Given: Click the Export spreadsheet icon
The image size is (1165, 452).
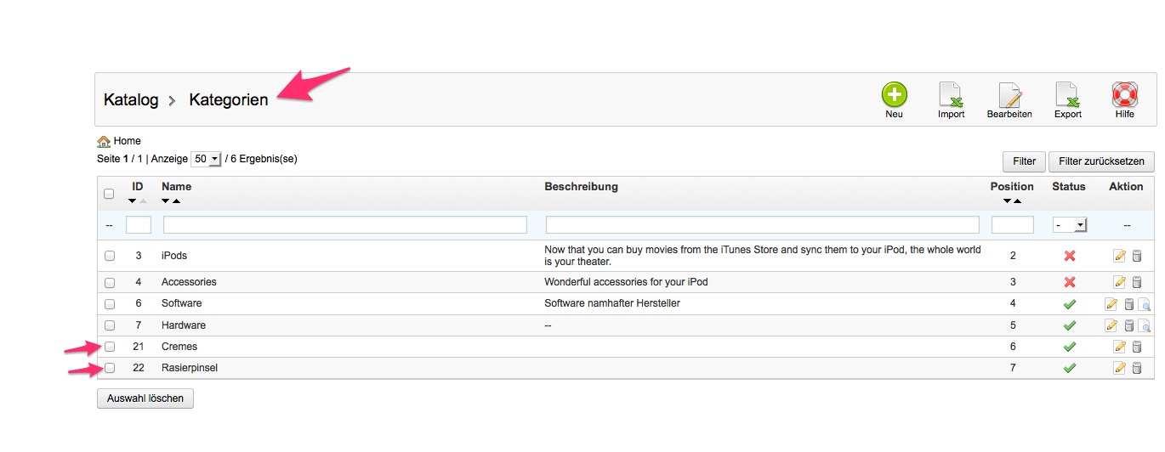Looking at the screenshot, I should coord(1067,94).
